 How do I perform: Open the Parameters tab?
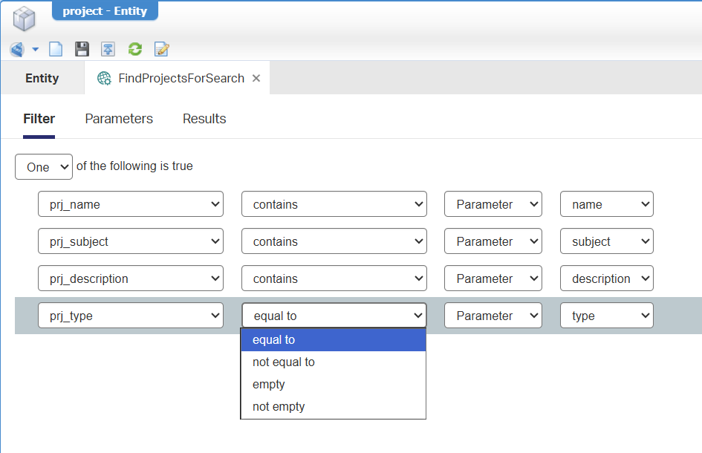tap(119, 119)
